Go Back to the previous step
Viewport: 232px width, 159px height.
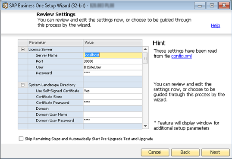click(x=185, y=152)
